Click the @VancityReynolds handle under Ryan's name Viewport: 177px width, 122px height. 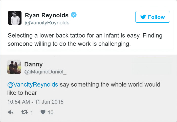pos(47,23)
